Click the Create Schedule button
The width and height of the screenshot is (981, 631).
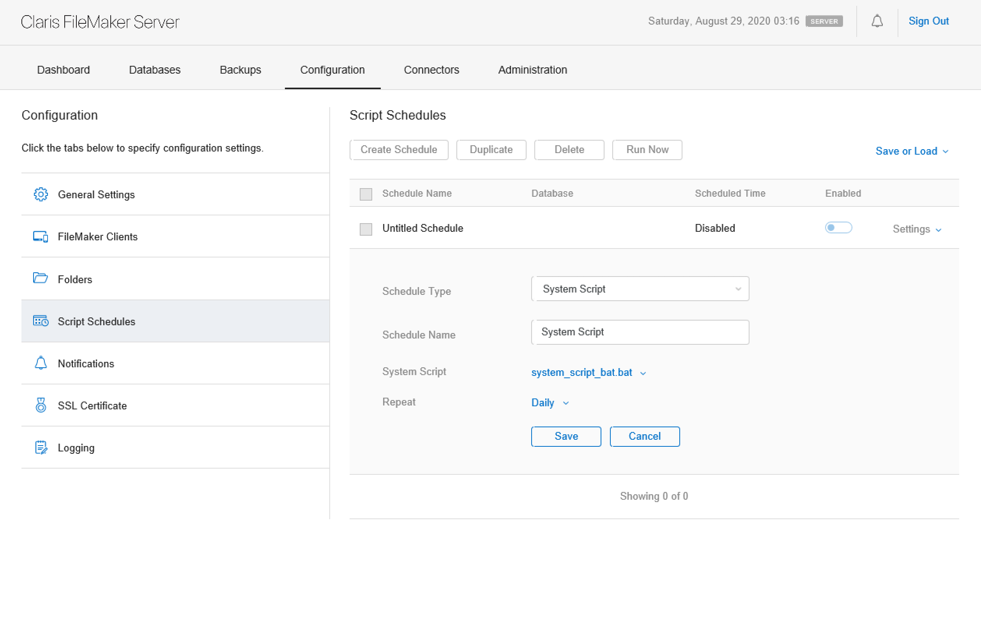(x=398, y=150)
